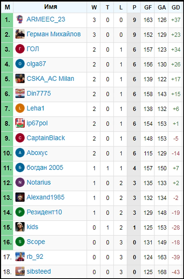This screenshot has height=279, width=184.
Task: Click the orange Leha1 avatar circle
Action: tap(20, 108)
